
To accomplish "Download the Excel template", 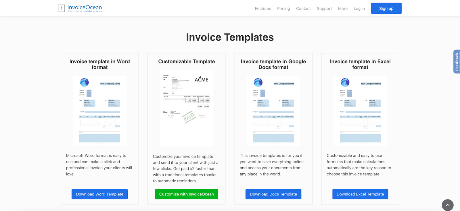I will click(x=360, y=194).
